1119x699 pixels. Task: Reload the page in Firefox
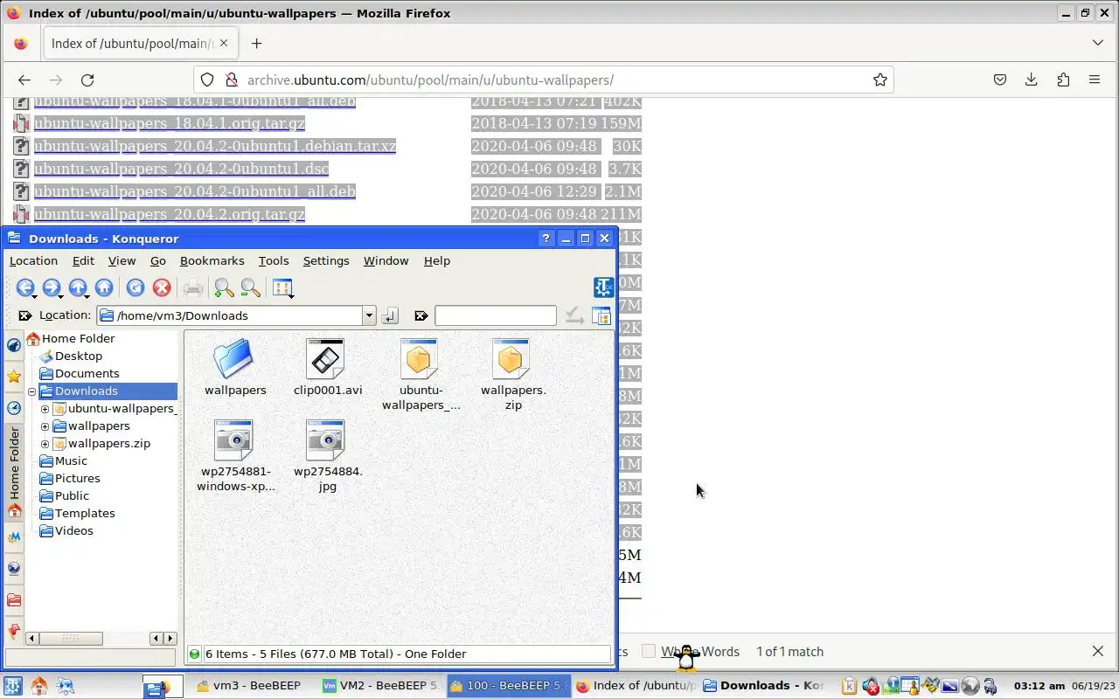click(x=87, y=80)
